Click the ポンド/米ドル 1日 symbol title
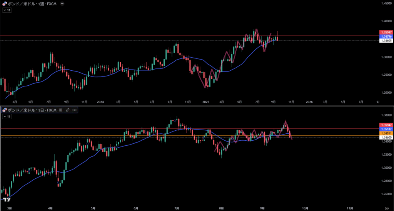The width and height of the screenshot is (394, 211). pos(32,110)
